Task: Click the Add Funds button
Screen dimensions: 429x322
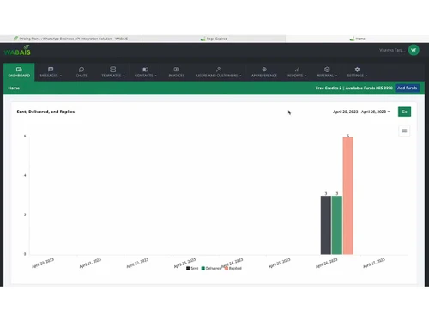Action: (407, 88)
